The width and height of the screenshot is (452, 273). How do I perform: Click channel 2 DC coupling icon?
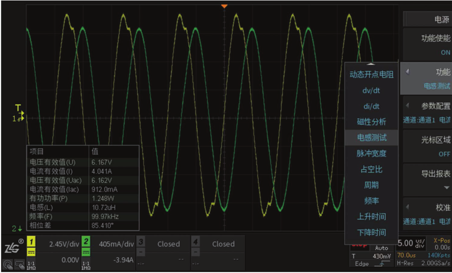(x=86, y=252)
